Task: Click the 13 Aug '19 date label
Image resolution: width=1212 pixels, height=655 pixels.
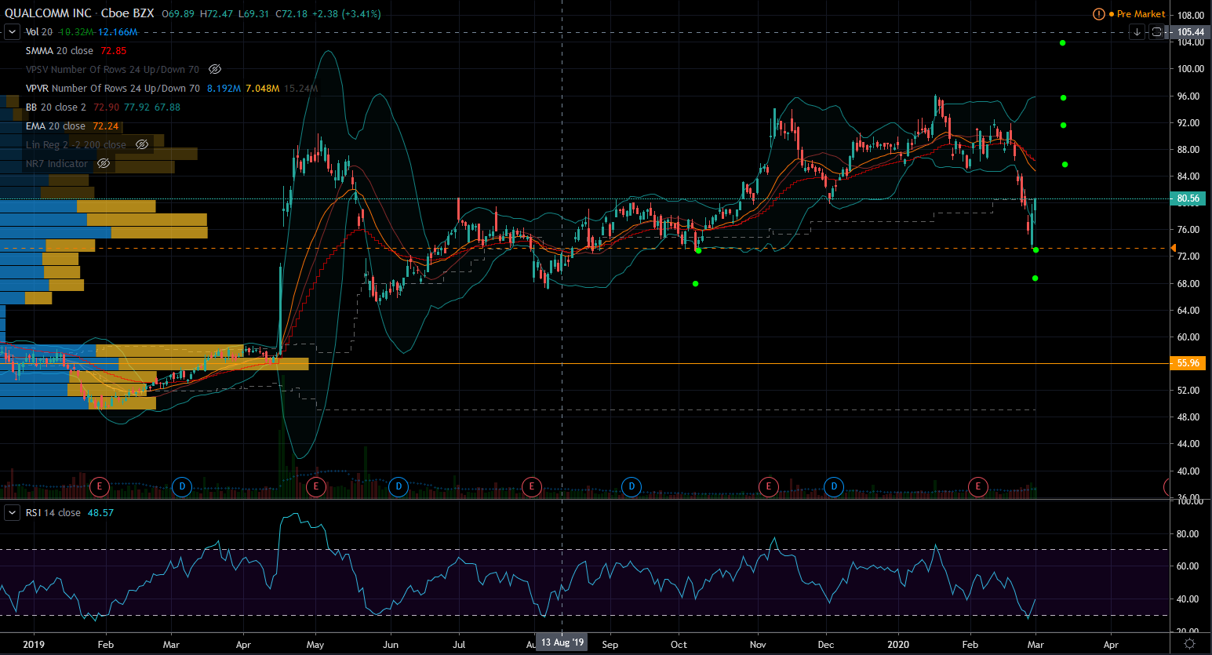Action: coord(562,642)
